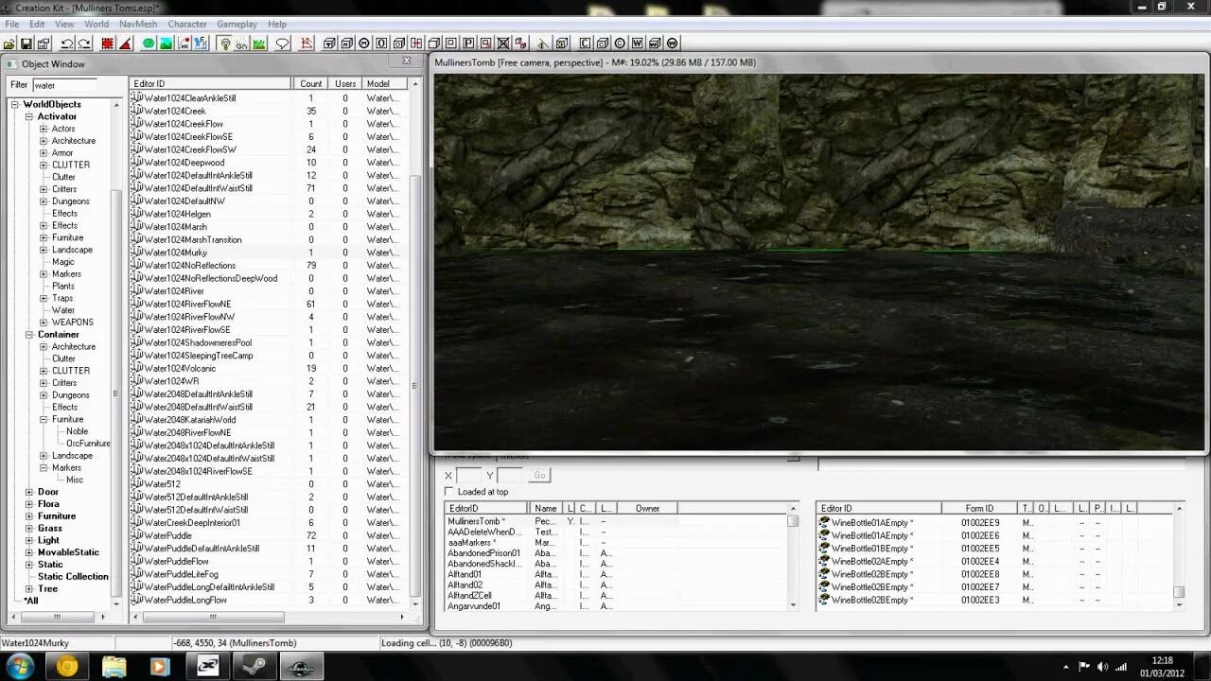Open the load data files toolbar icon
This screenshot has height=681, width=1211.
(x=9, y=44)
